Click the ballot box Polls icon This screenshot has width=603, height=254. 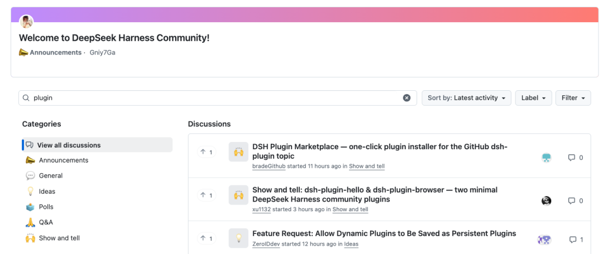click(x=30, y=207)
